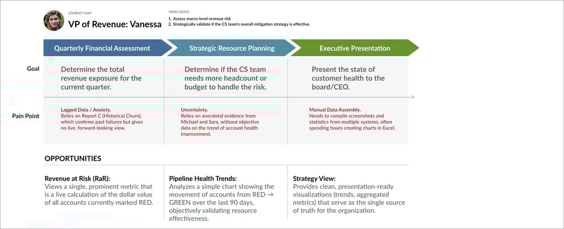Click the Goal row label

[x=32, y=69]
